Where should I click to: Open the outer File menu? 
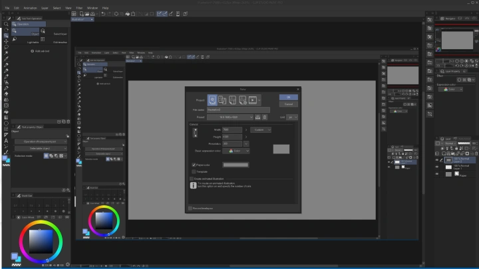tap(7, 8)
